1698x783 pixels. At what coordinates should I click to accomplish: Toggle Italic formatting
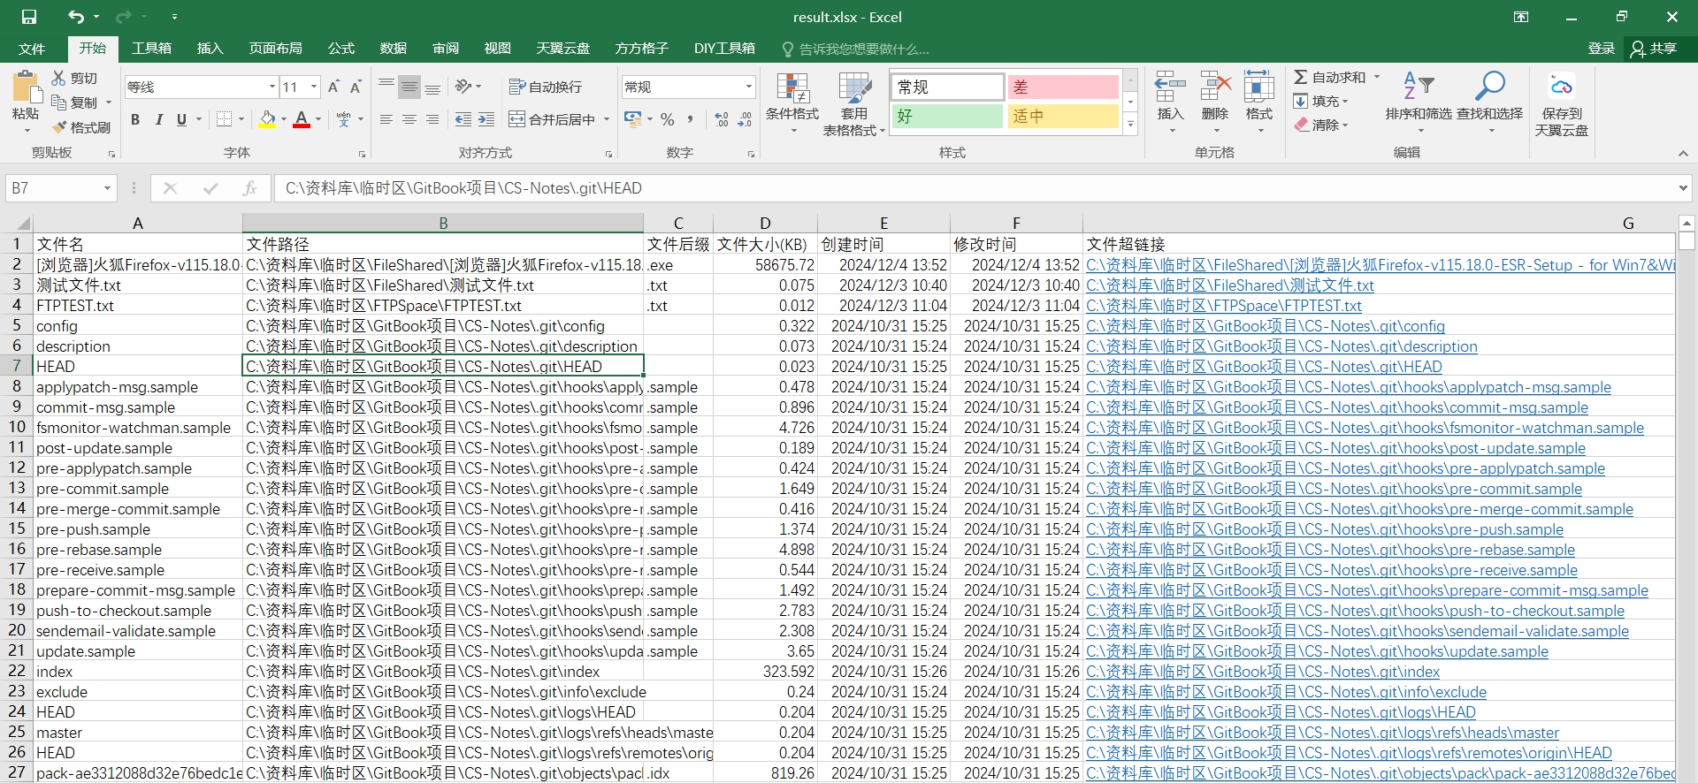point(158,119)
